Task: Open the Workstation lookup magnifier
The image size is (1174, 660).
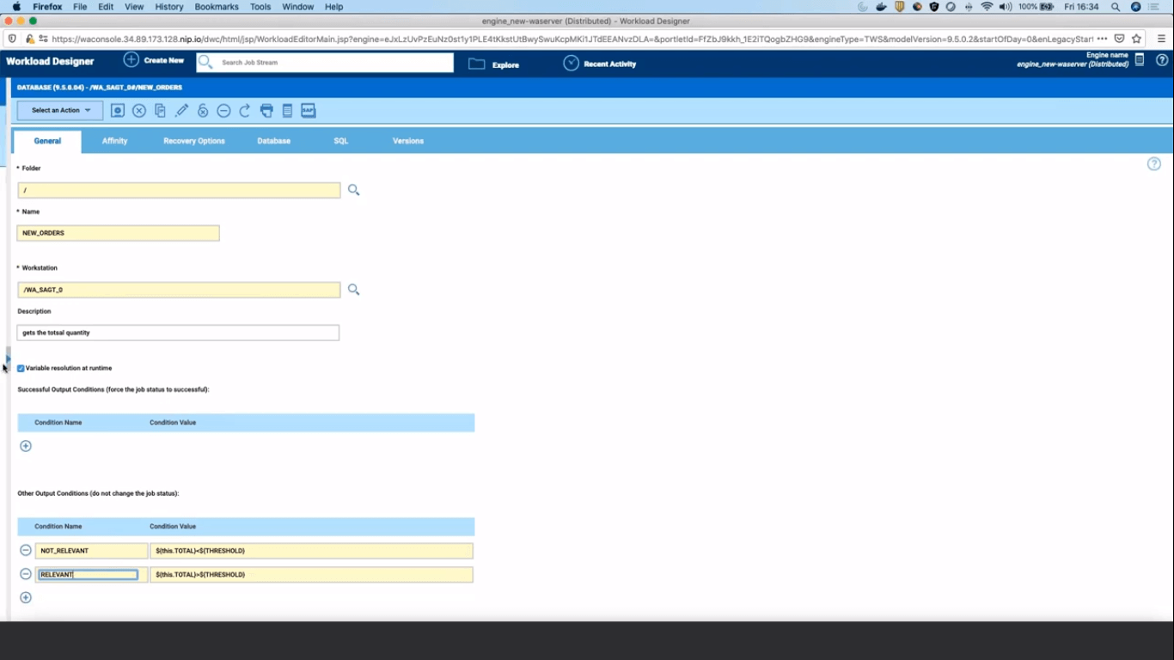Action: tap(353, 290)
